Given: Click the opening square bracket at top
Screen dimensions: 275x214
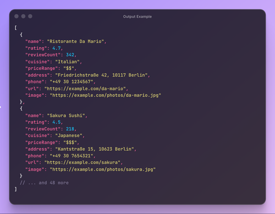Looking at the screenshot, I should tap(15, 28).
